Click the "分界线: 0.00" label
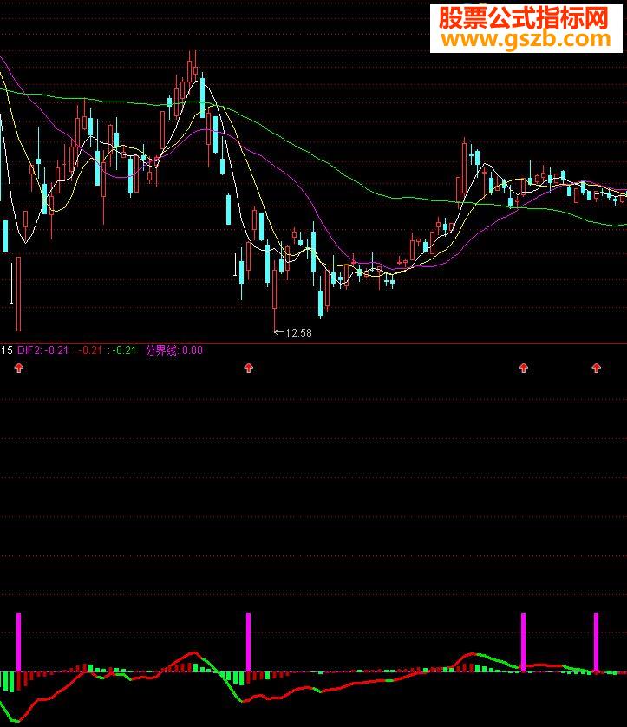Viewport: 627px width, 727px height. 174,350
